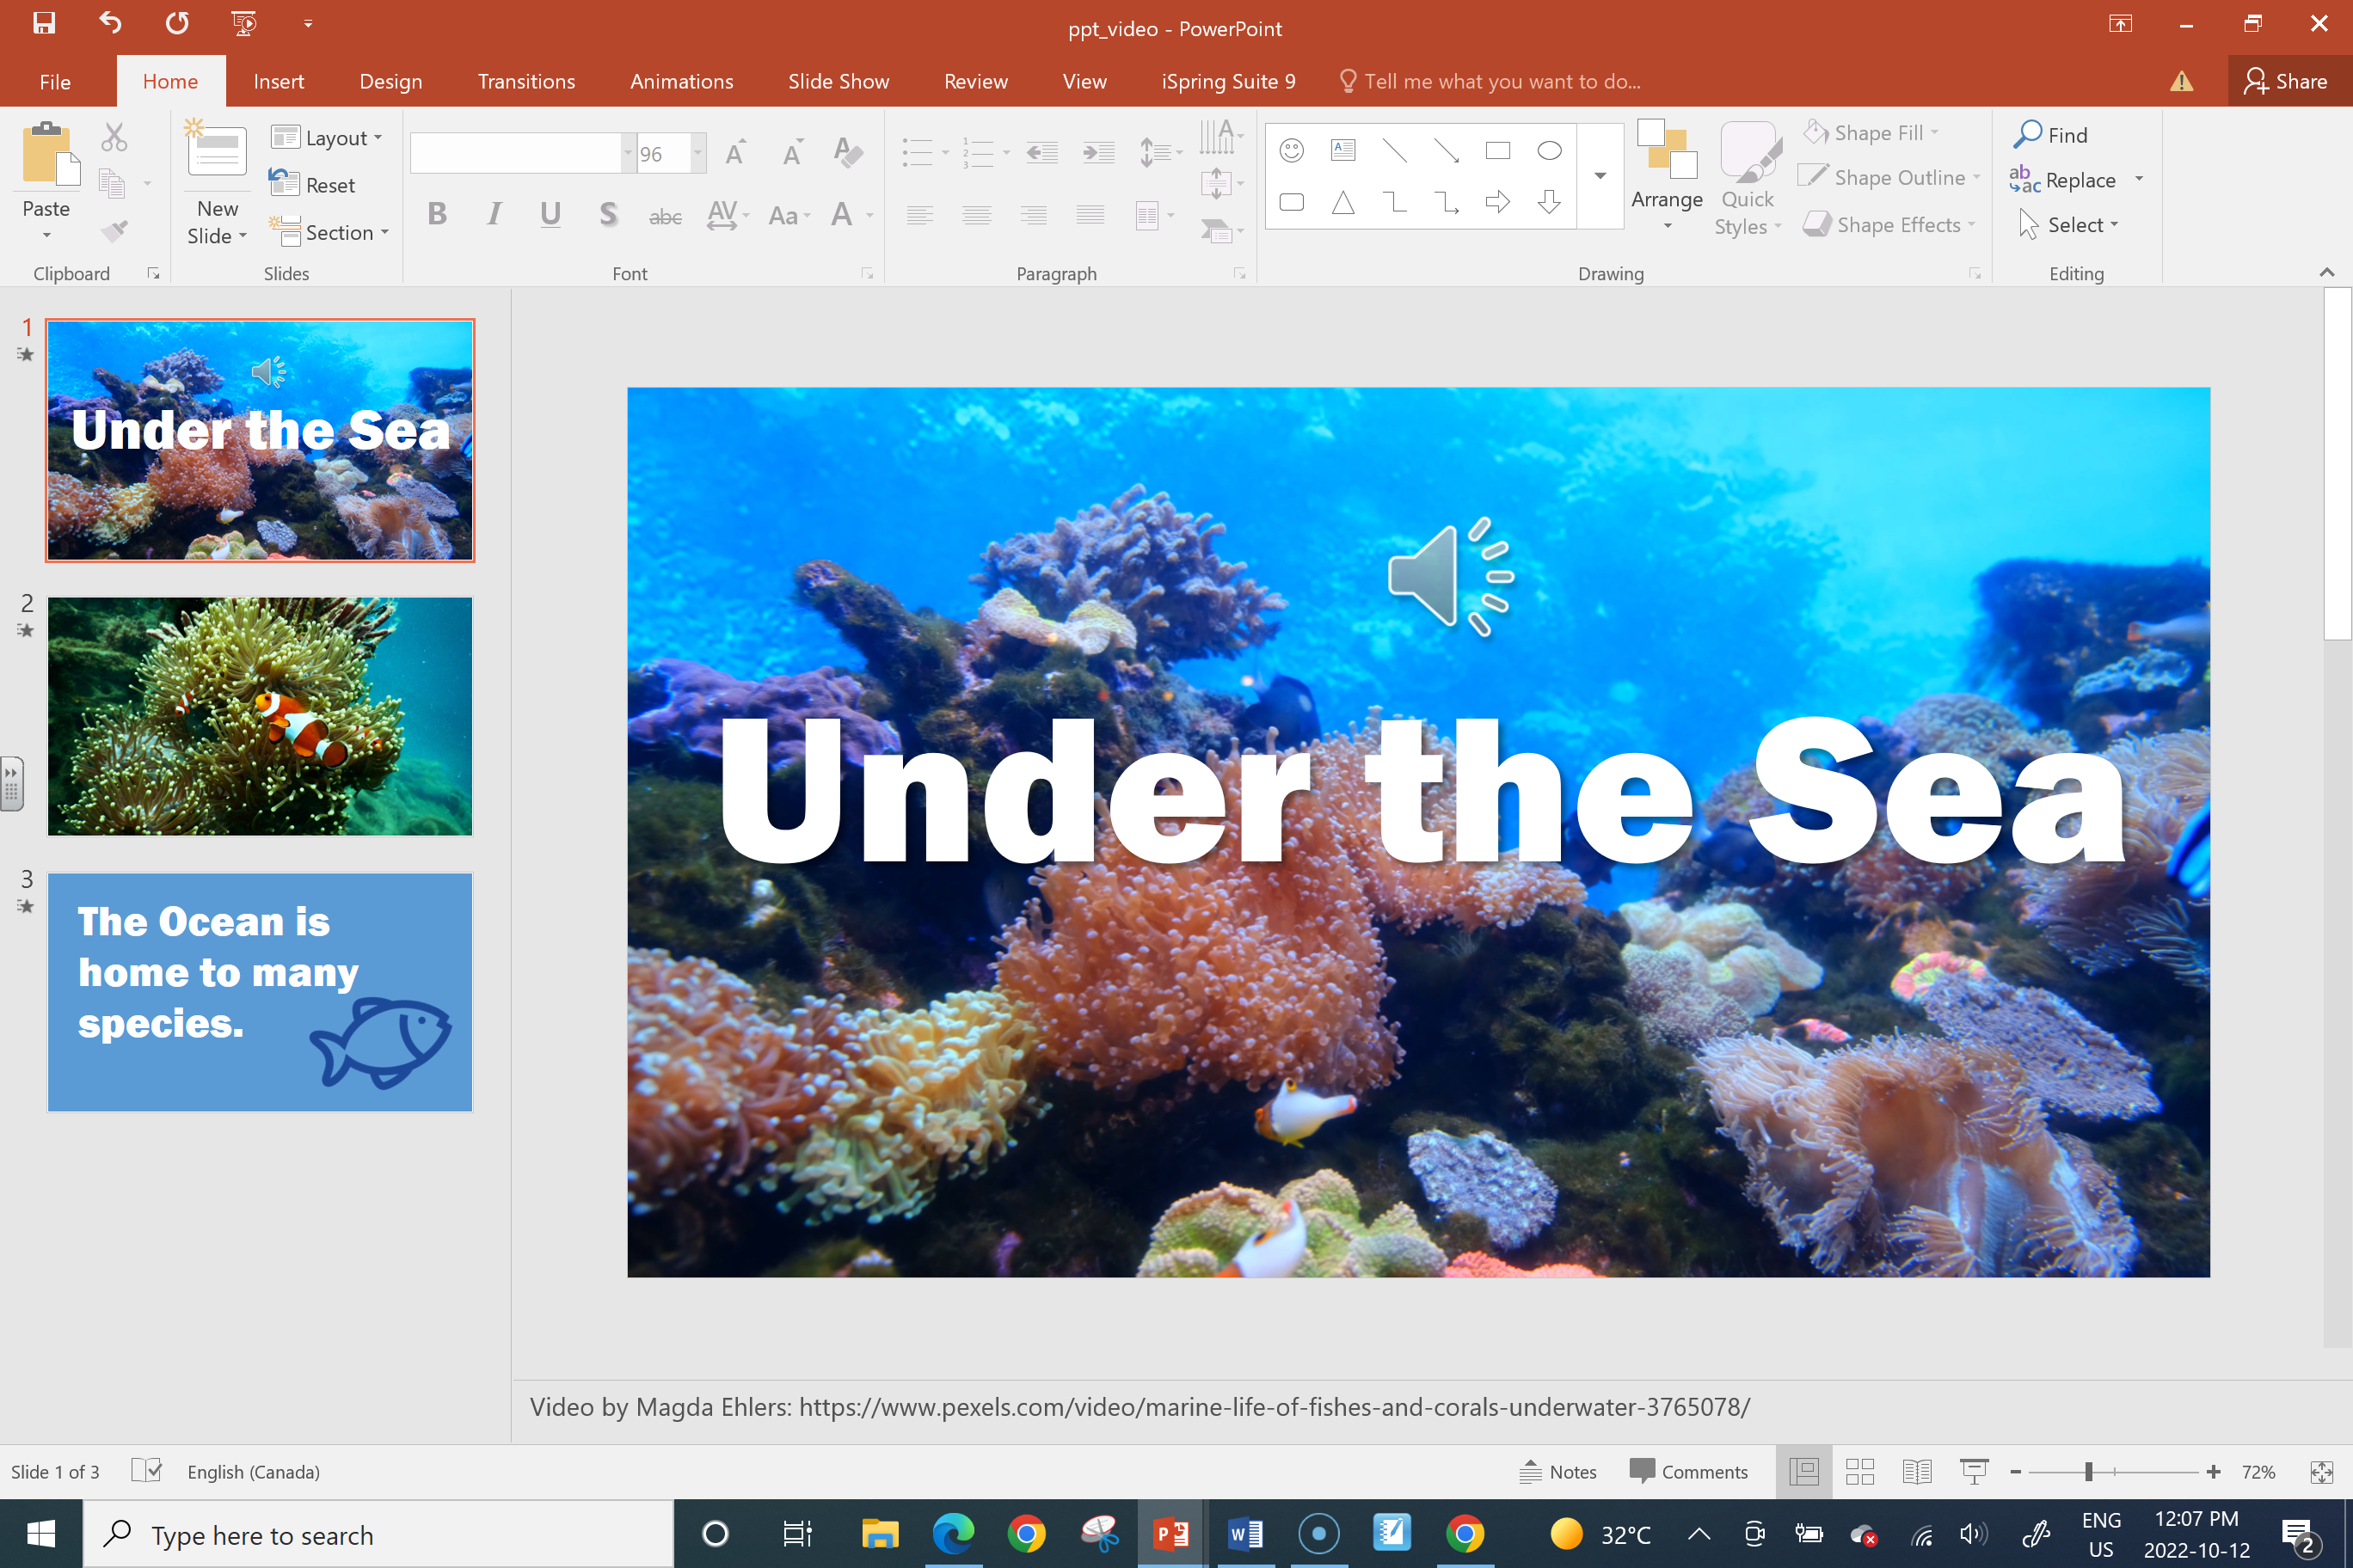Choose the right arrow shape
The image size is (2353, 1568).
(1497, 203)
